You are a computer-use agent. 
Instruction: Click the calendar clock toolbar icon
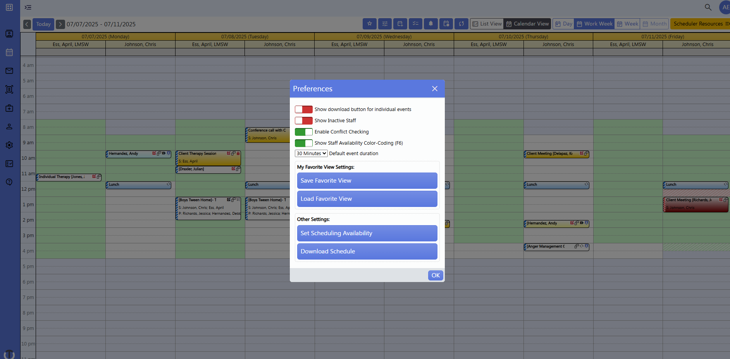tap(446, 24)
